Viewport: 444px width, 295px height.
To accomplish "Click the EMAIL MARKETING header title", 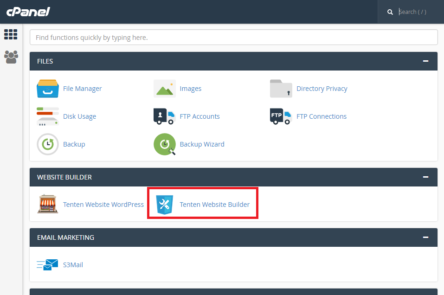I will pos(65,237).
